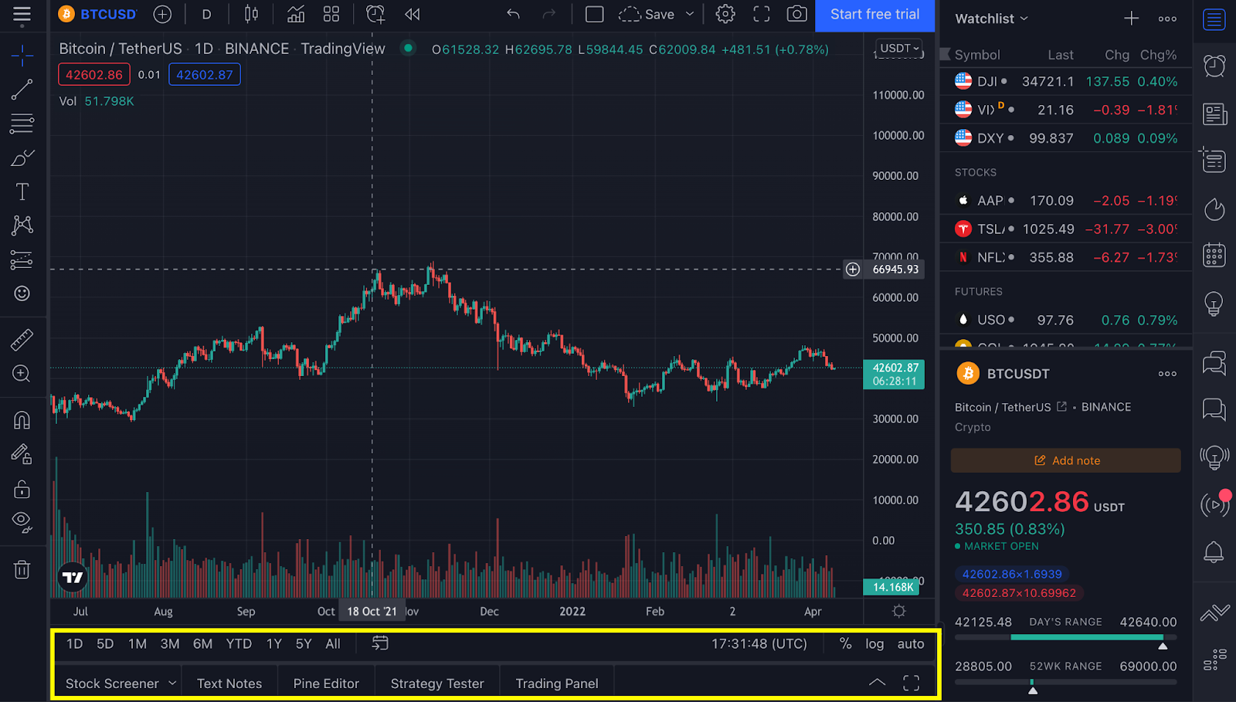Open the USDT currency dropdown
The height and width of the screenshot is (702, 1236).
pyautogui.click(x=901, y=48)
